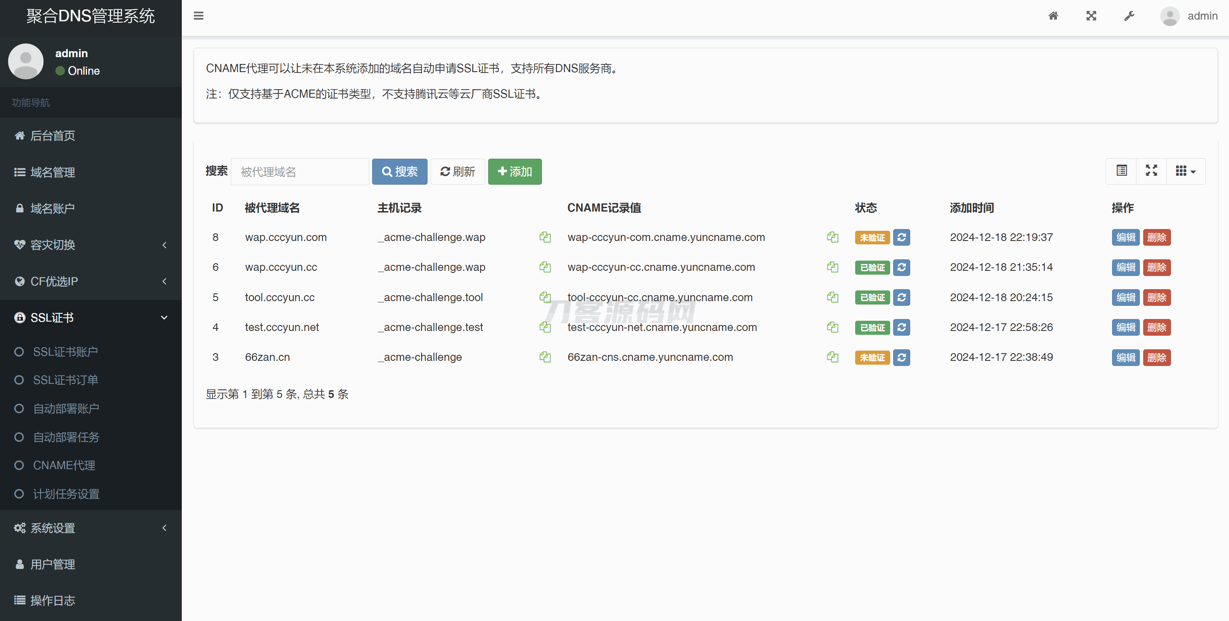Click the fullscreen arrows icon in header

coord(1091,16)
